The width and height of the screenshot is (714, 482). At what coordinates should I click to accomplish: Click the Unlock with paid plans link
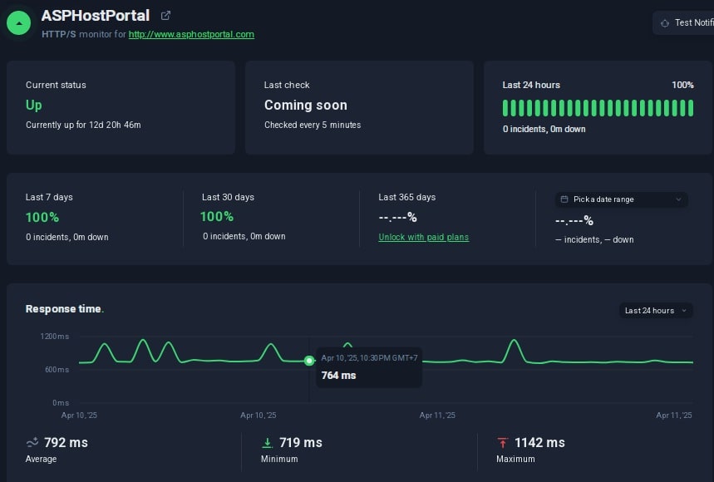point(423,237)
